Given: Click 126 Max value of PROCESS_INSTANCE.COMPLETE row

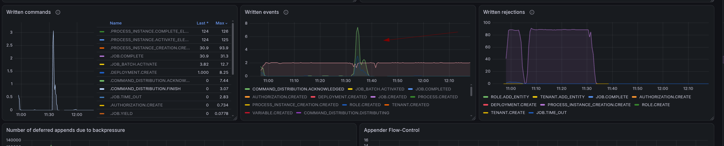Looking at the screenshot, I should click(x=225, y=31).
